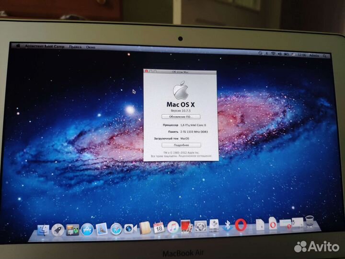Open the App Store Dock icon

pyautogui.click(x=87, y=229)
